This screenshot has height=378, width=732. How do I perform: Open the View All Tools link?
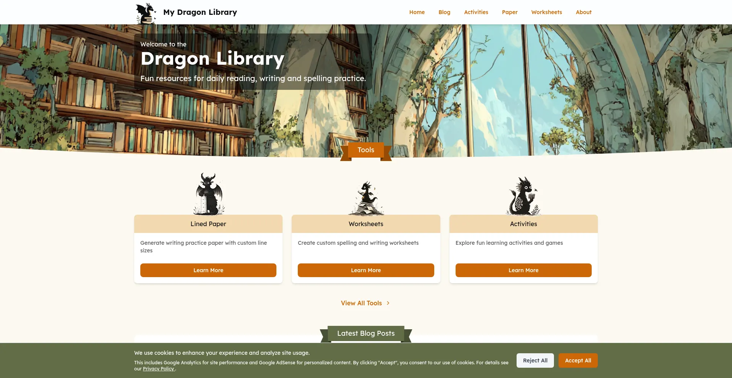pyautogui.click(x=361, y=303)
